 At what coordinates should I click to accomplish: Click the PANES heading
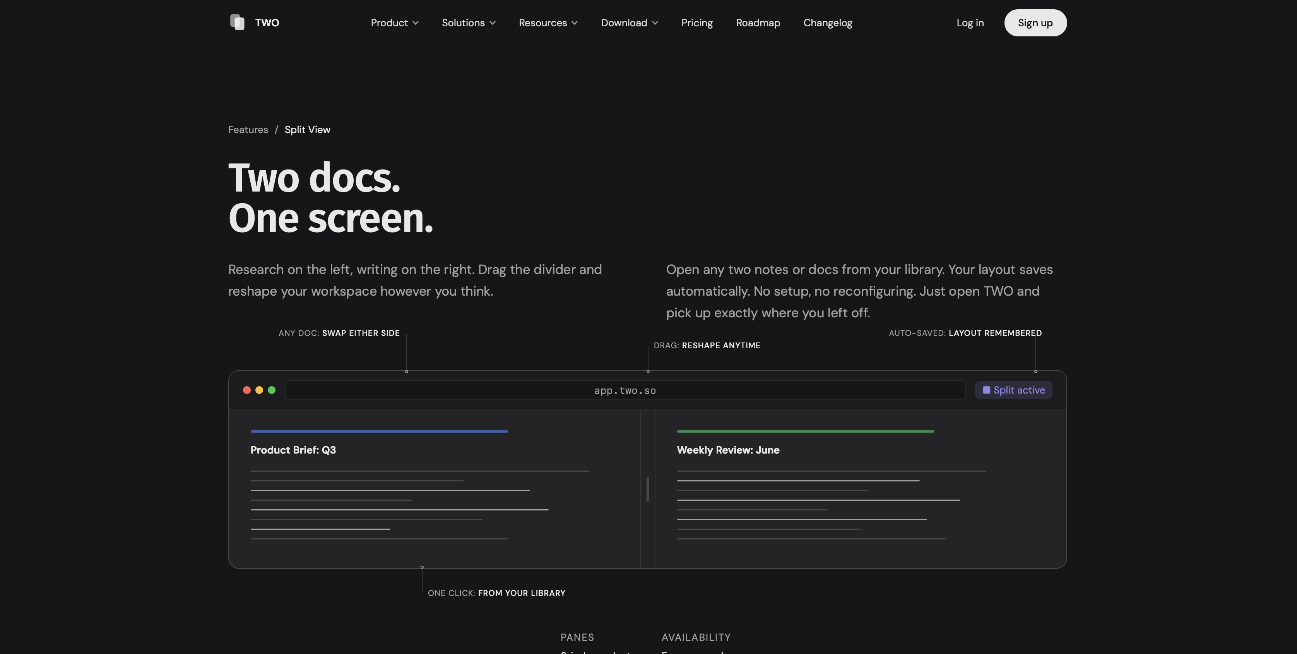577,637
